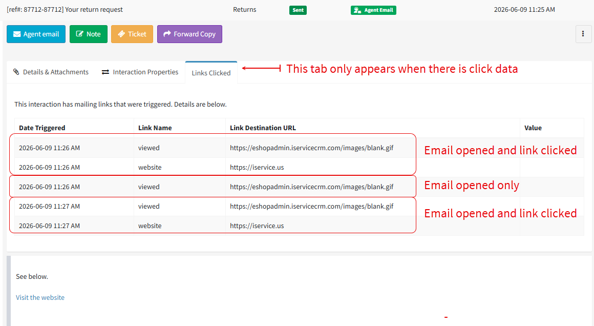Click the triggered mailing links description sentence
The width and height of the screenshot is (594, 326).
click(x=120, y=104)
